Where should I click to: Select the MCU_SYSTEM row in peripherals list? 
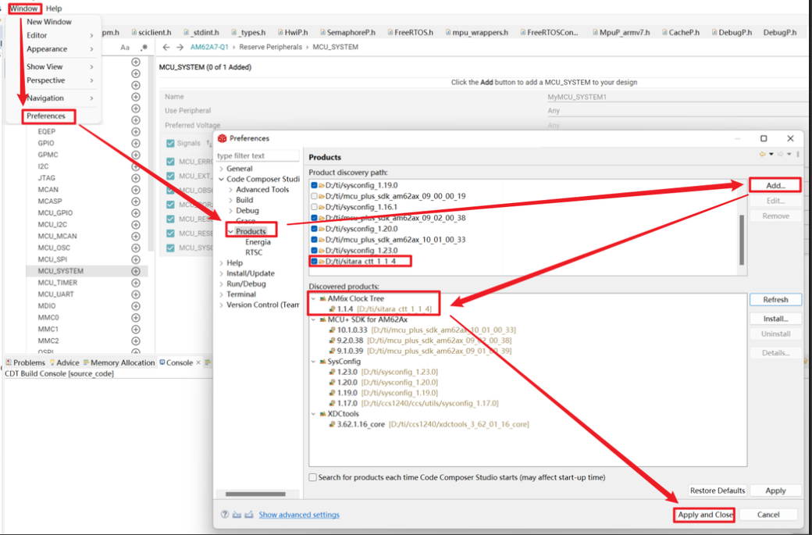pyautogui.click(x=87, y=271)
